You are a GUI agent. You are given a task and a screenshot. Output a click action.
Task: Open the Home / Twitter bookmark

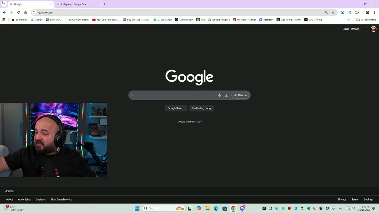point(289,20)
